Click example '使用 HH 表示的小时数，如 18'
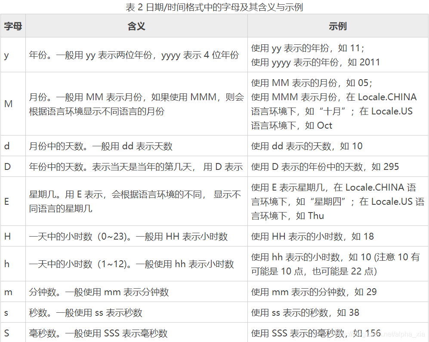This screenshot has width=429, height=342. pyautogui.click(x=312, y=237)
